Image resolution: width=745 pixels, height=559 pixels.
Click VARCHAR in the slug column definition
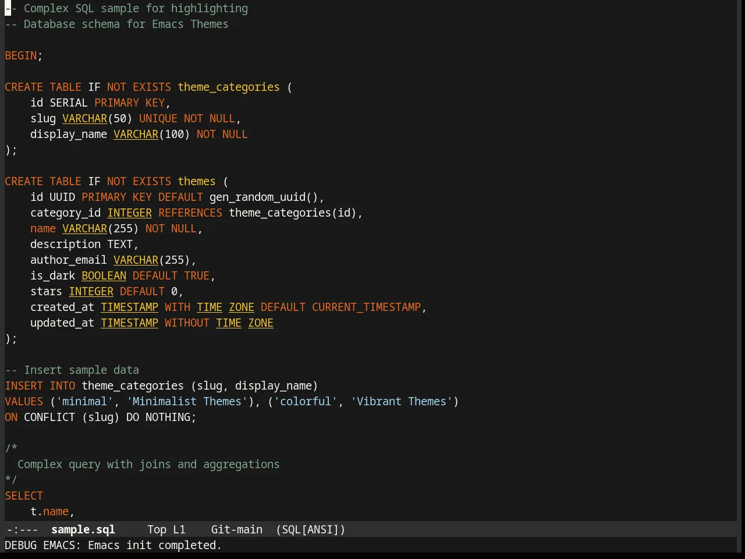[85, 118]
